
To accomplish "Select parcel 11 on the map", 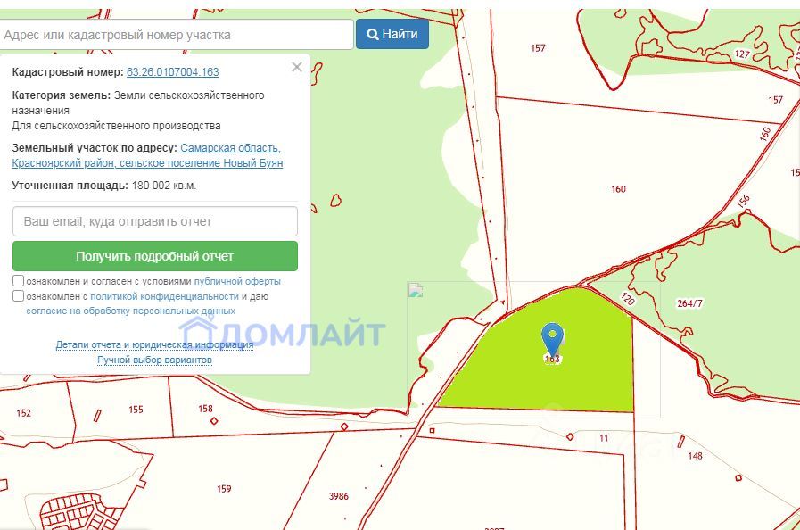I will [604, 438].
